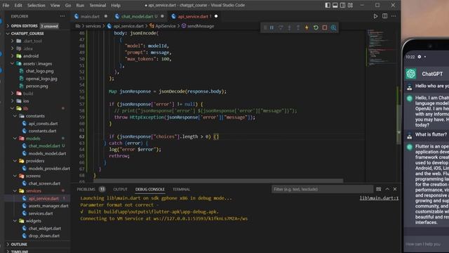Open the Selection menu

[36, 5]
